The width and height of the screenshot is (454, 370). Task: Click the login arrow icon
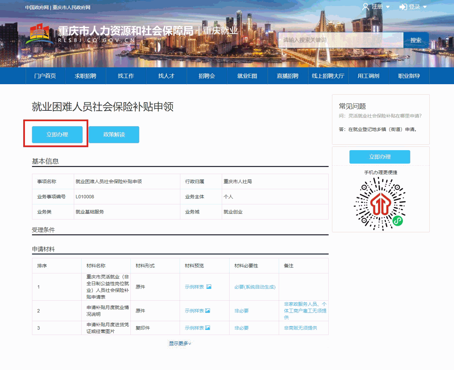coord(403,7)
